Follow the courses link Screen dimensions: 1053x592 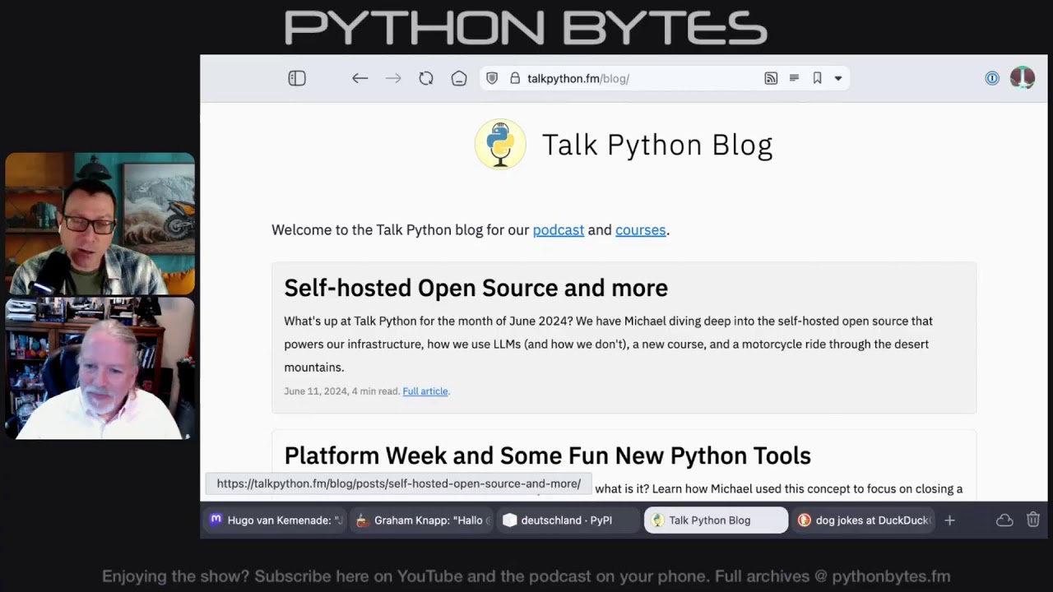click(640, 230)
